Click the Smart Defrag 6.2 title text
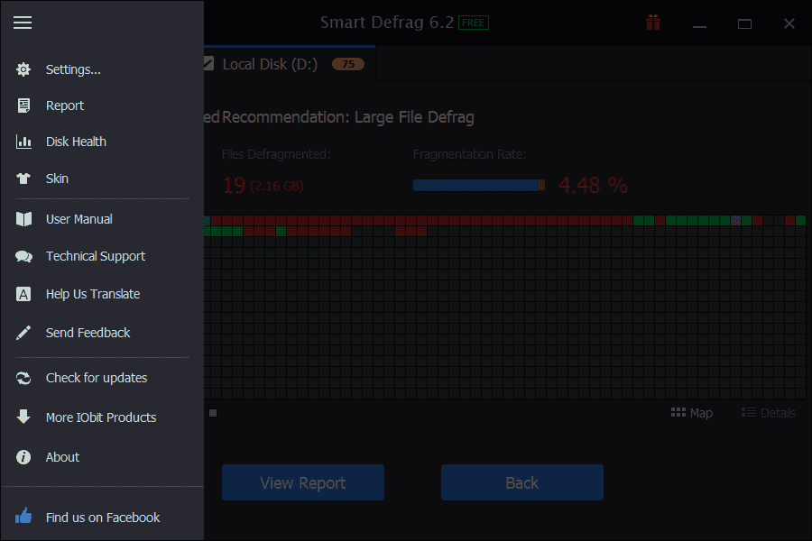812x541 pixels. [x=386, y=23]
